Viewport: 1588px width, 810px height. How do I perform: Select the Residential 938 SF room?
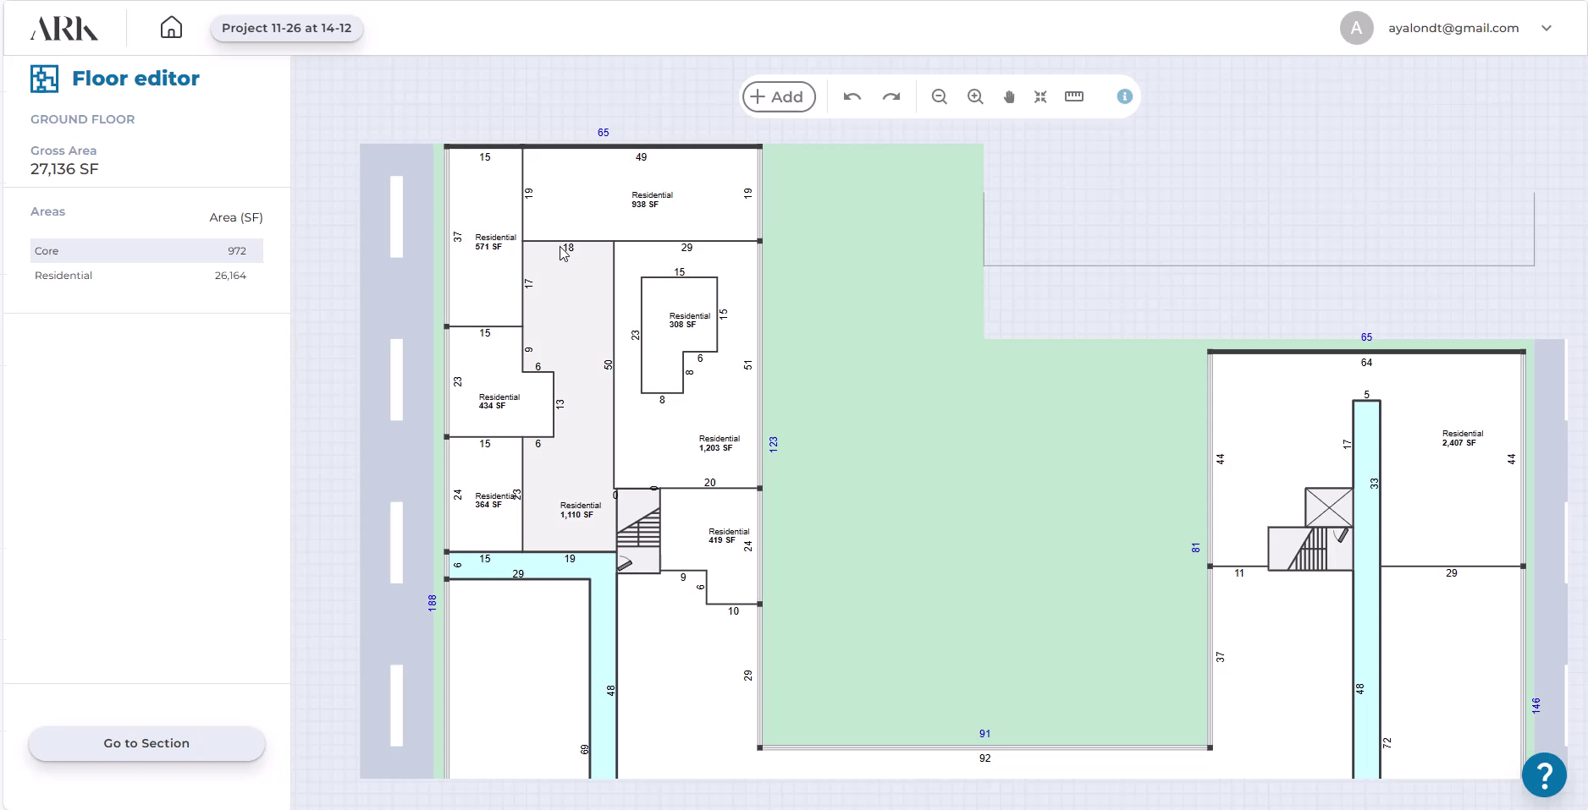[651, 200]
